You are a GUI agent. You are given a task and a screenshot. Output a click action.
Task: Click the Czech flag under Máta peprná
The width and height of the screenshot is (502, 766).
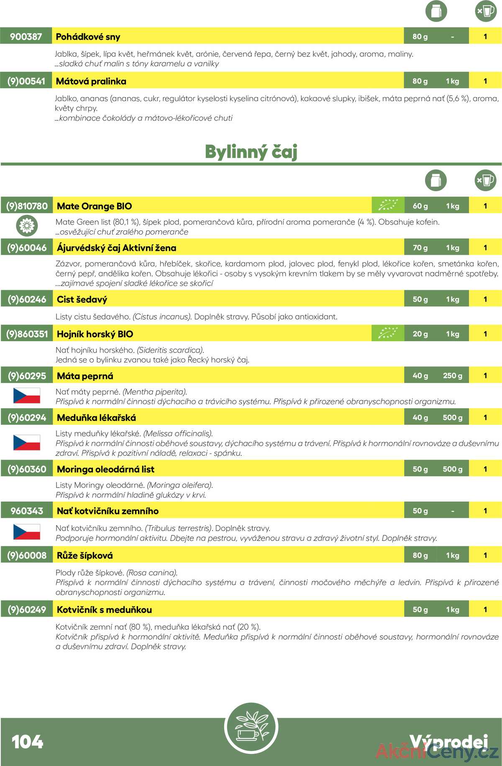(27, 396)
